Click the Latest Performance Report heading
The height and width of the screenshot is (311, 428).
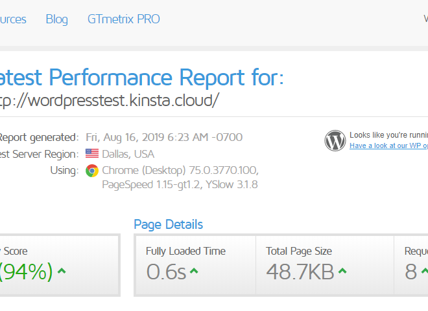point(141,78)
